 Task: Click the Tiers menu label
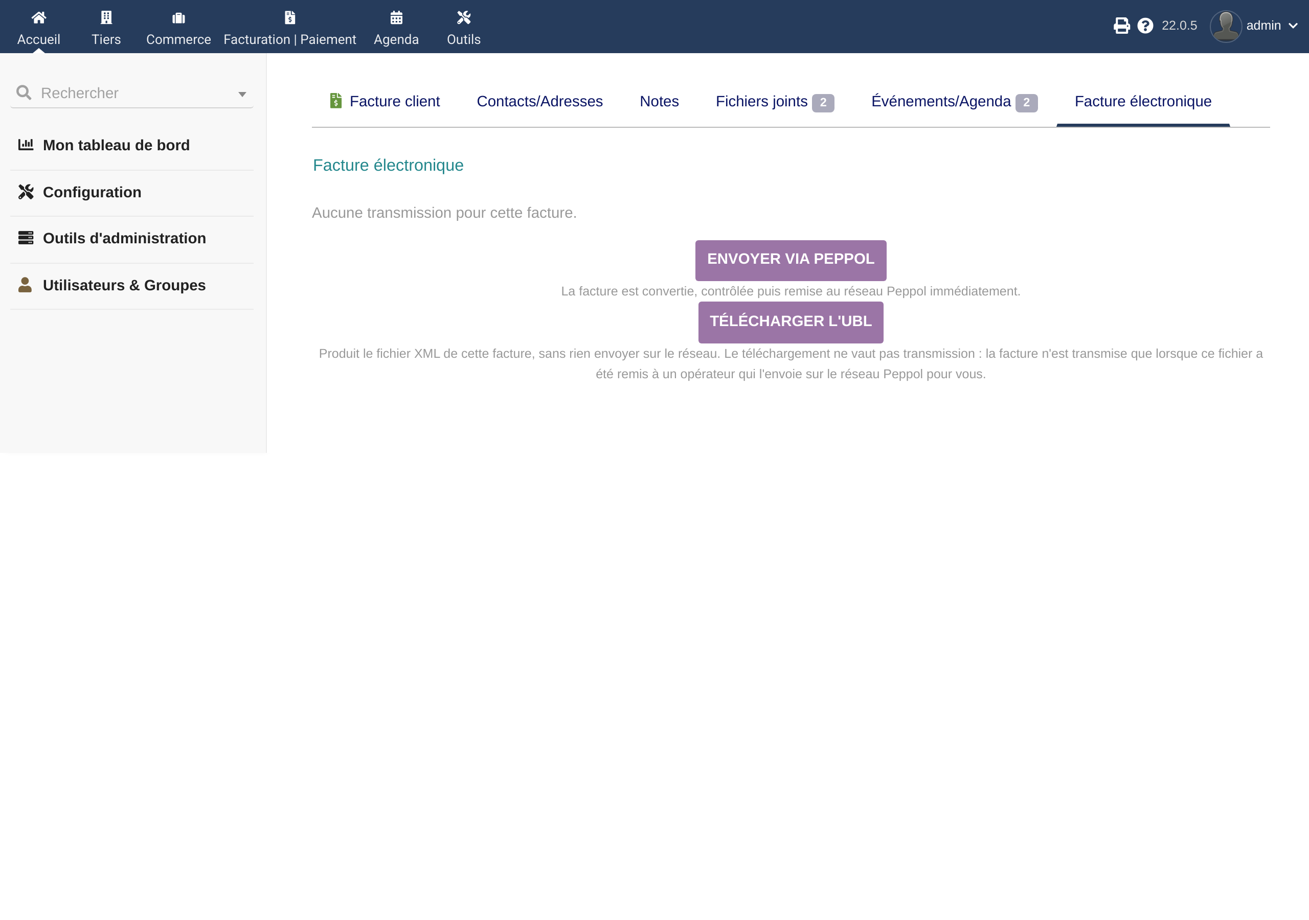click(x=106, y=39)
